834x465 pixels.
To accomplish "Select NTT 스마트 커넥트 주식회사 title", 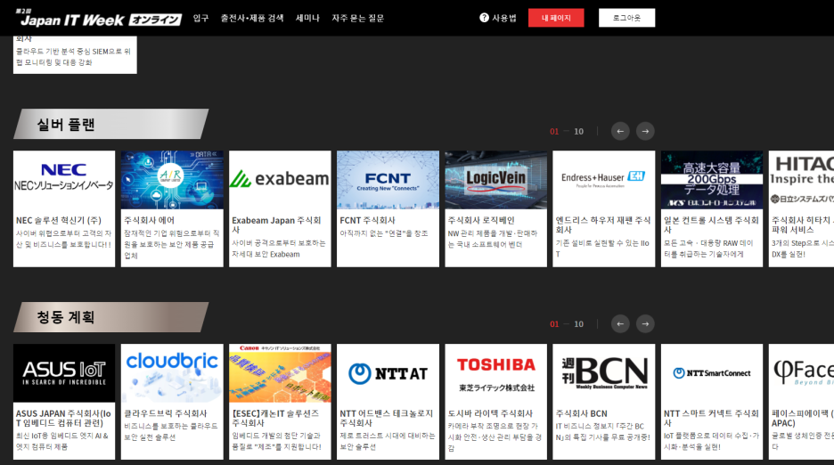I will (711, 418).
